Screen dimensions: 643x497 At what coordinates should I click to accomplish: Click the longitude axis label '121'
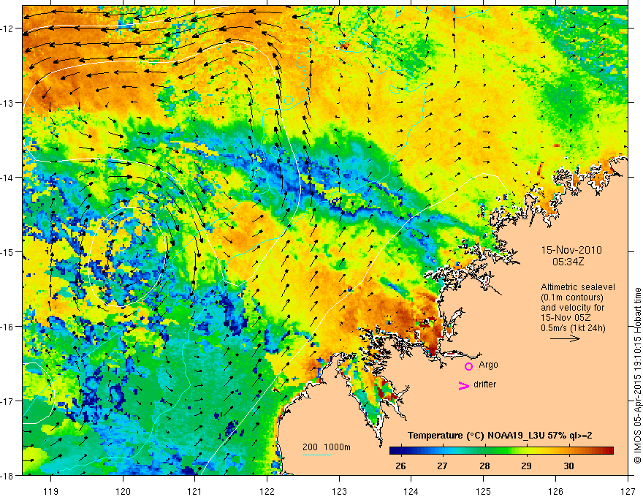(x=195, y=491)
